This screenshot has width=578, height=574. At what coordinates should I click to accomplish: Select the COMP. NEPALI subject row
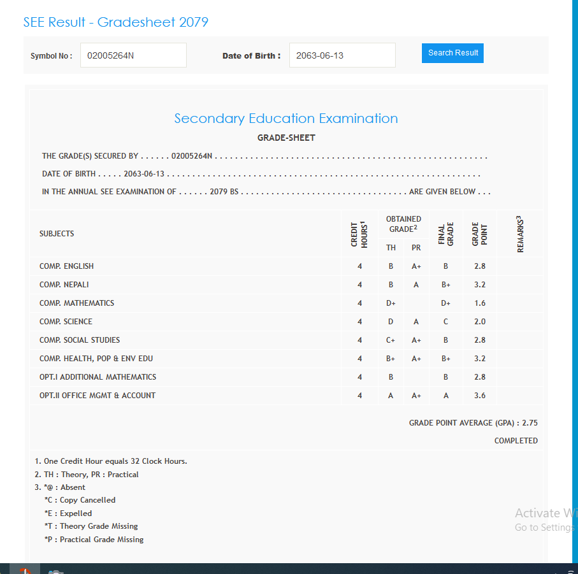tap(64, 285)
